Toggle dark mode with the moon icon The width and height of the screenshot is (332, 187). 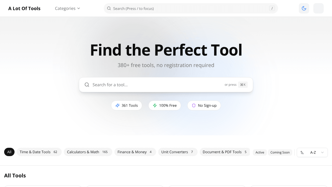[304, 8]
